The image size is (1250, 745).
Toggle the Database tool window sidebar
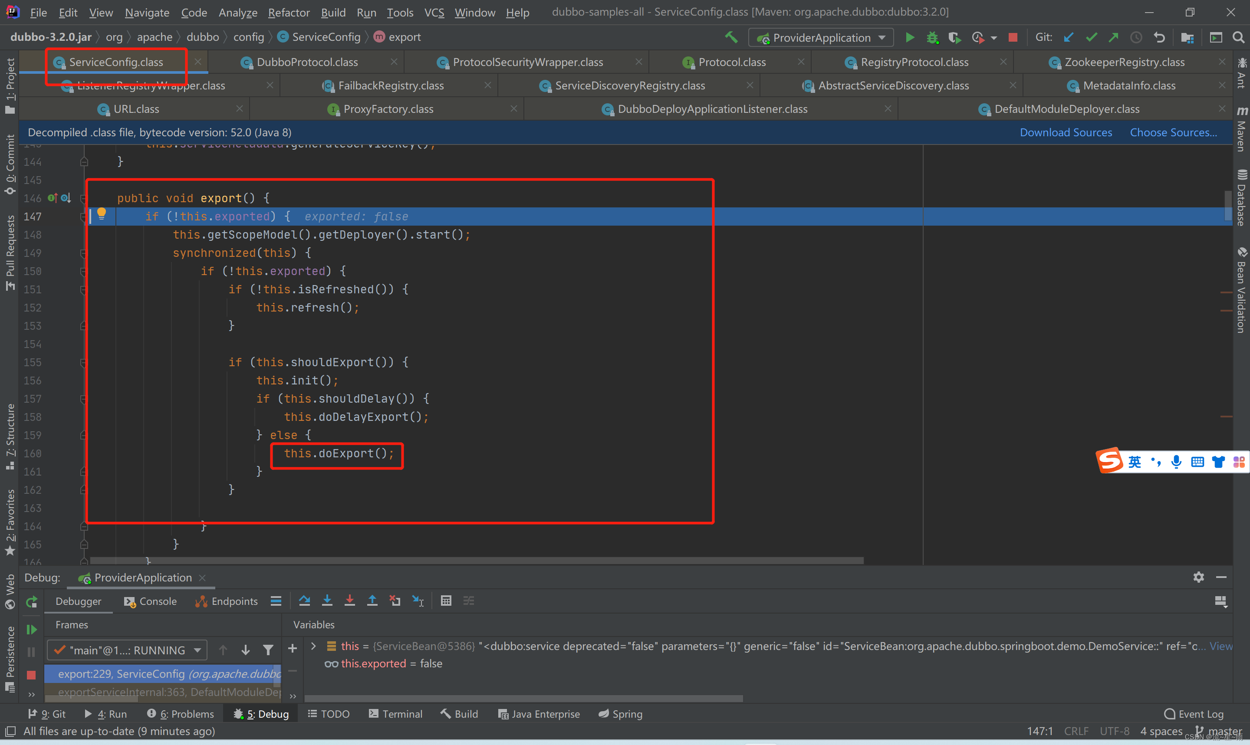1241,198
